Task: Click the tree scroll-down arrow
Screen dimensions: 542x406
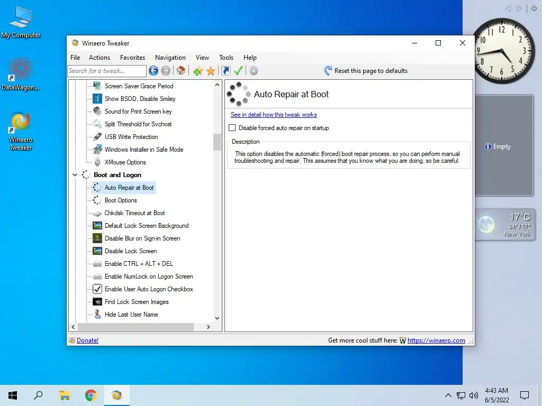Action: [217, 318]
